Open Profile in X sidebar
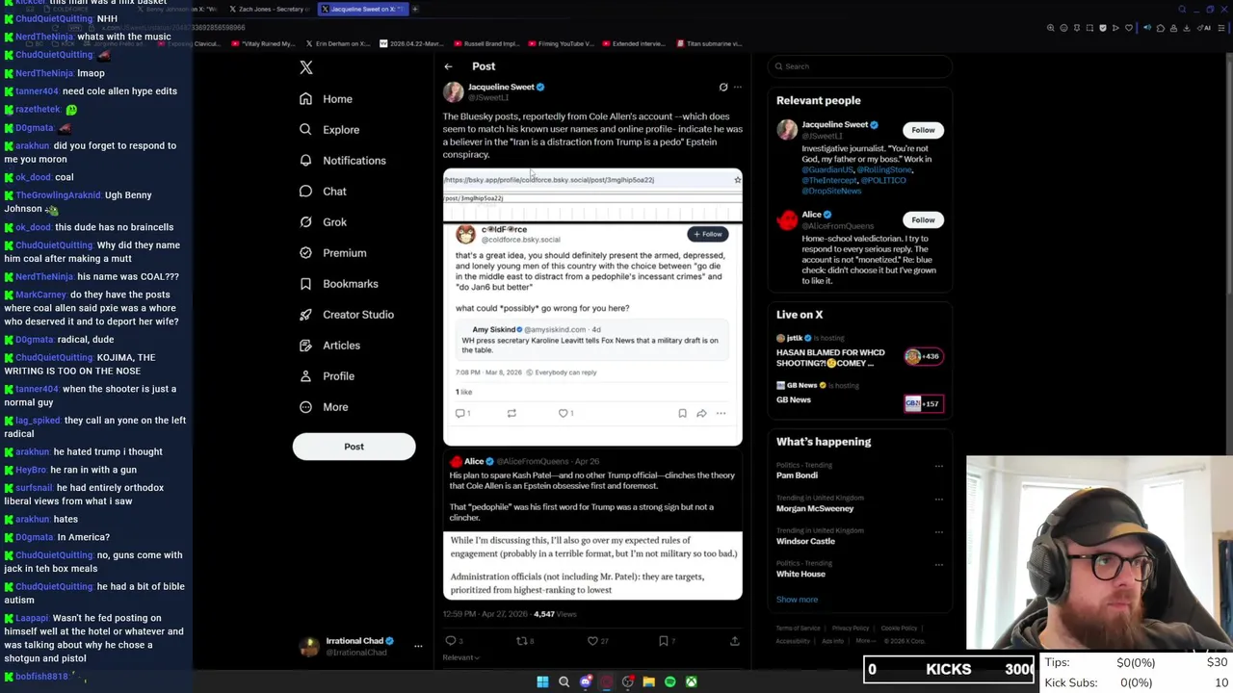This screenshot has height=693, width=1233. pos(327,376)
